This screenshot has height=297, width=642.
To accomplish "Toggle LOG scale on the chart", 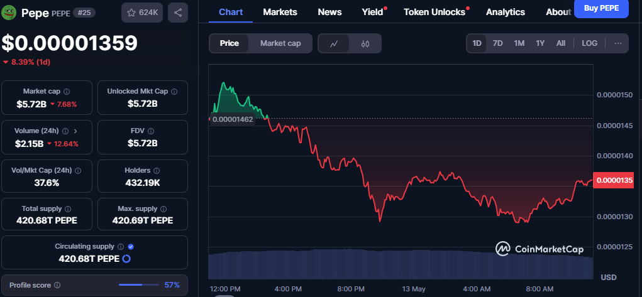I will 590,43.
